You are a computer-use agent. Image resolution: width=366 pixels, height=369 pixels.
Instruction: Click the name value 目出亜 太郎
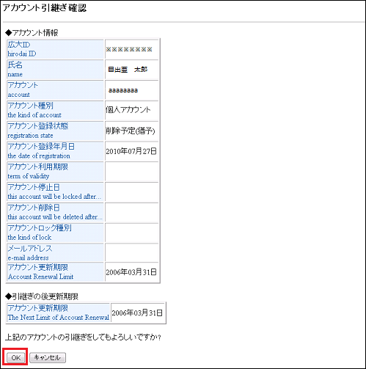tap(128, 70)
